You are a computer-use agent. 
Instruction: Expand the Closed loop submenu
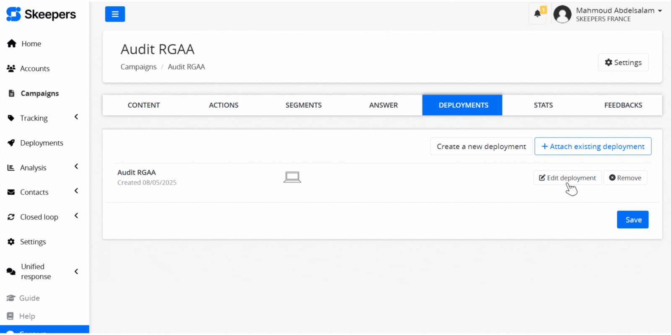click(x=76, y=216)
